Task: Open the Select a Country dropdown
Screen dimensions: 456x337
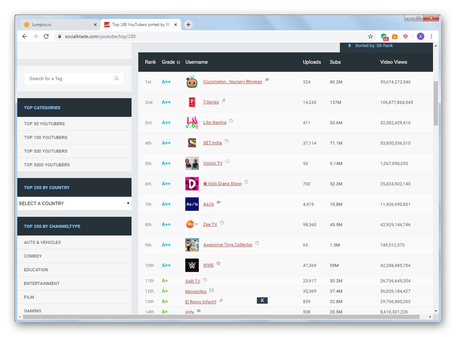Action: [74, 203]
